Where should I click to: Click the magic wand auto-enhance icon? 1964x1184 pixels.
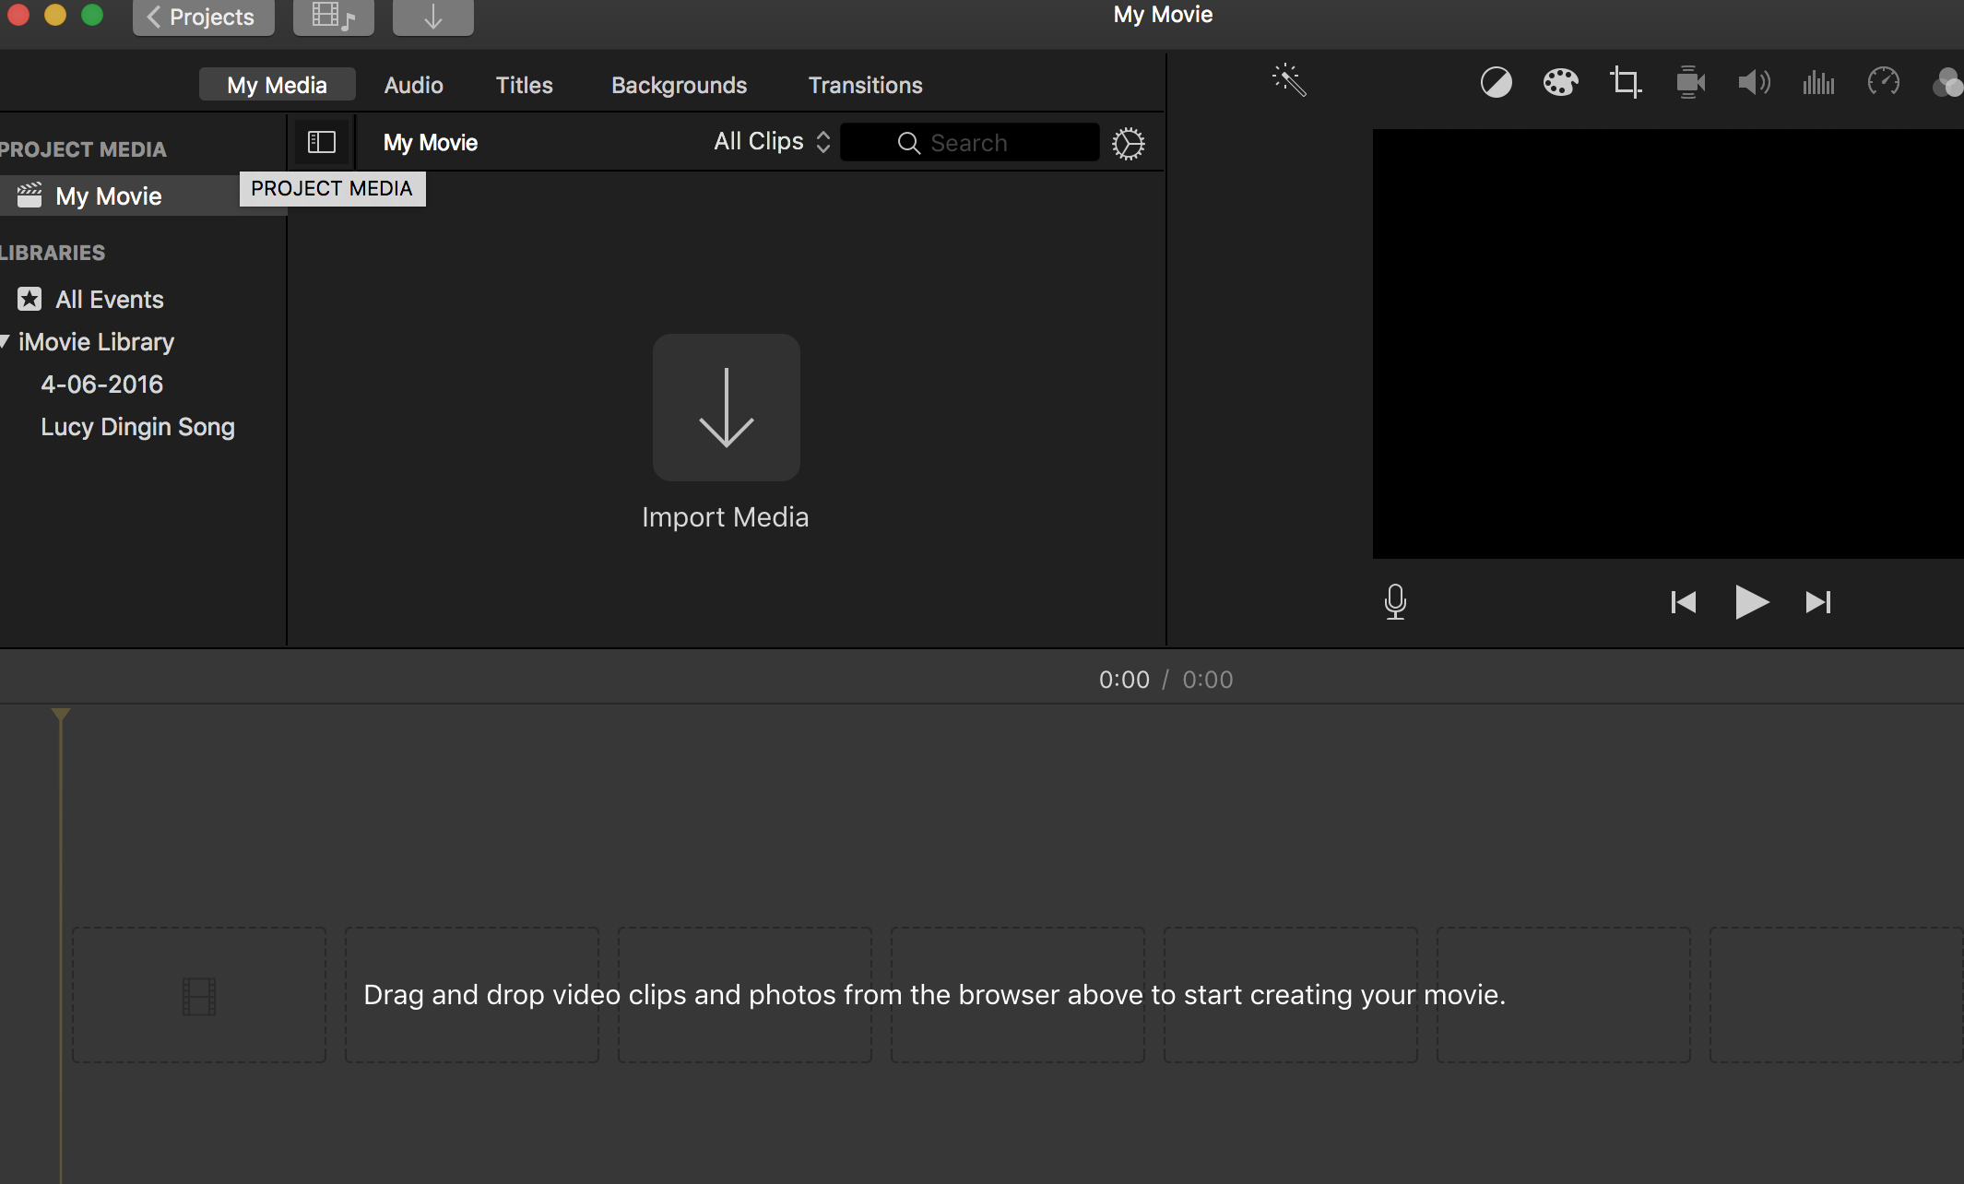coord(1289,81)
